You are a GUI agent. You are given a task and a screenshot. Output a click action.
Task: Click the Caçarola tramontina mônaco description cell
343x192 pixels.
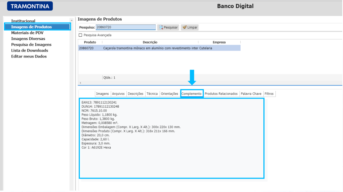pyautogui.click(x=151, y=48)
